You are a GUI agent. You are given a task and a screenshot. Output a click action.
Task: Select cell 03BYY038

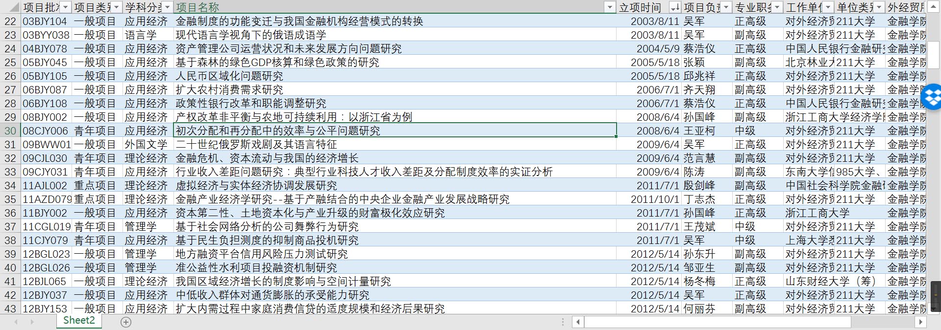[46, 35]
